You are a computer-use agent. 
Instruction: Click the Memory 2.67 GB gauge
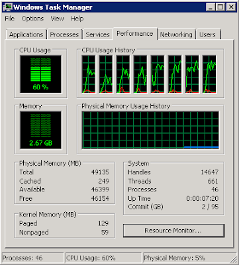pos(40,130)
